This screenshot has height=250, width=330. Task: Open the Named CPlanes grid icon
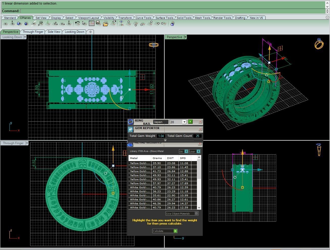[91, 23]
